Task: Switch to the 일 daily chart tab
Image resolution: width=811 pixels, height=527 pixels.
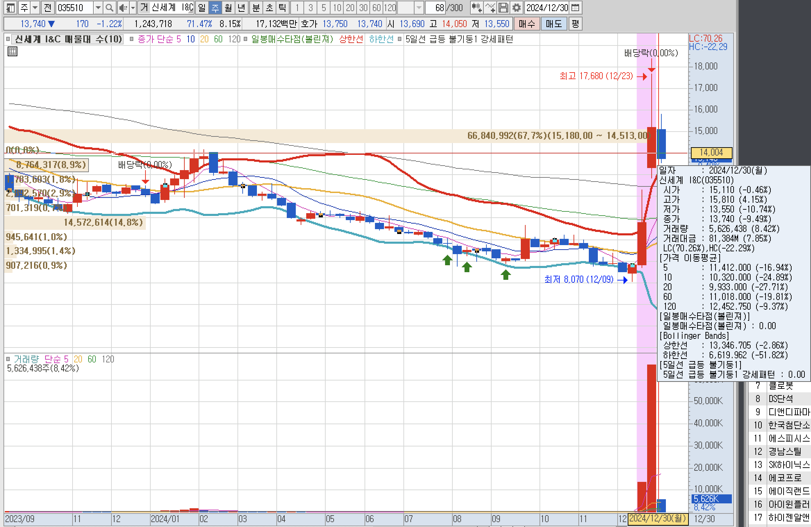Action: coord(202,8)
